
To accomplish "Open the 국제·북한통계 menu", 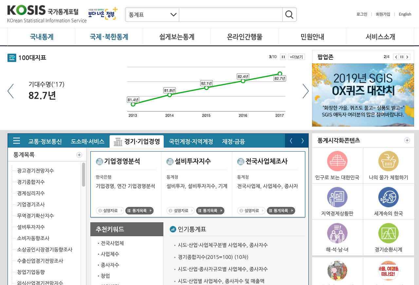I will point(109,37).
